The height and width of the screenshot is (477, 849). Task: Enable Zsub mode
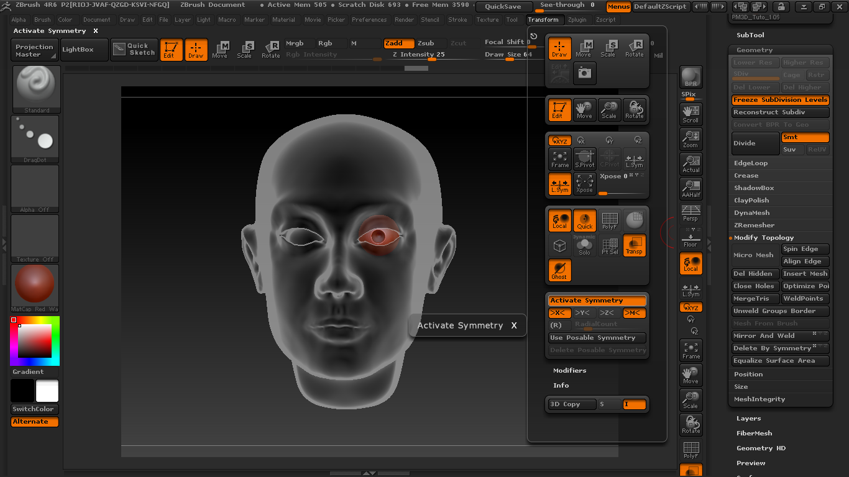tap(431, 43)
